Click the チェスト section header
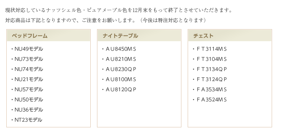This screenshot has width=308, height=134. tap(203, 36)
